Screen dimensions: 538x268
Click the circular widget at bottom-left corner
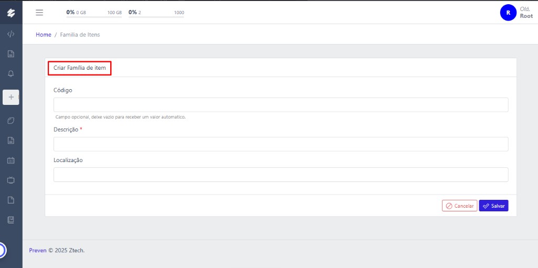tap(2, 250)
